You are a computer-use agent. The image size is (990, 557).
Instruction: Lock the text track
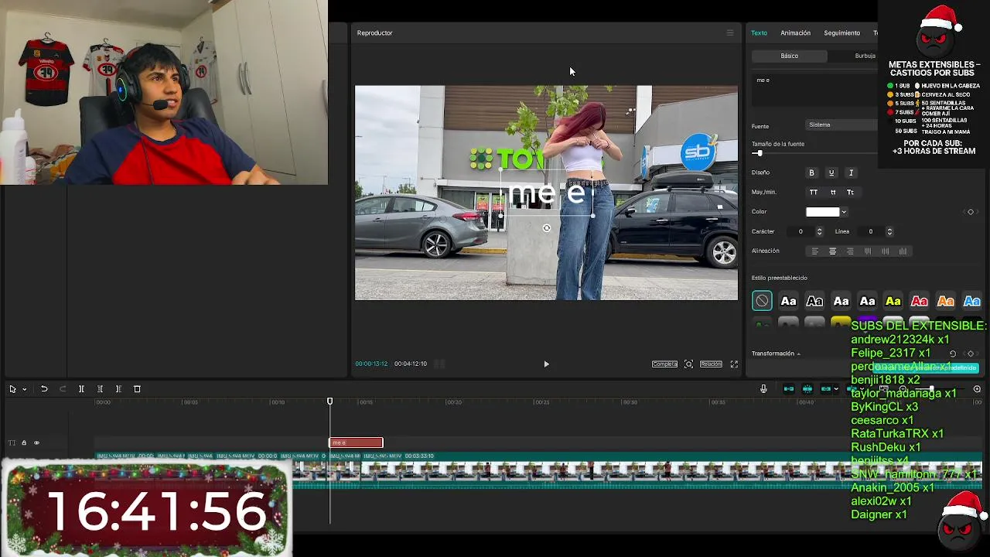(x=24, y=443)
